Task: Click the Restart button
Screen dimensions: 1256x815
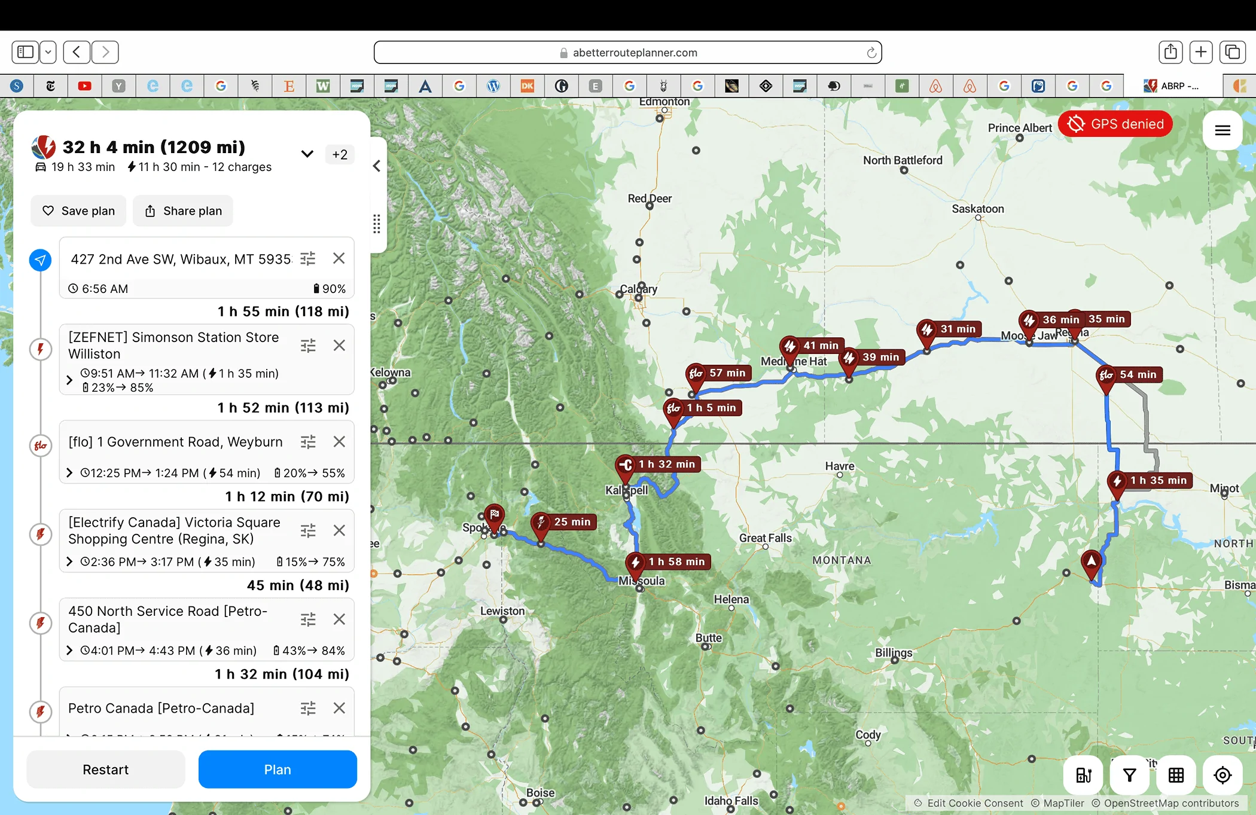Action: [106, 770]
